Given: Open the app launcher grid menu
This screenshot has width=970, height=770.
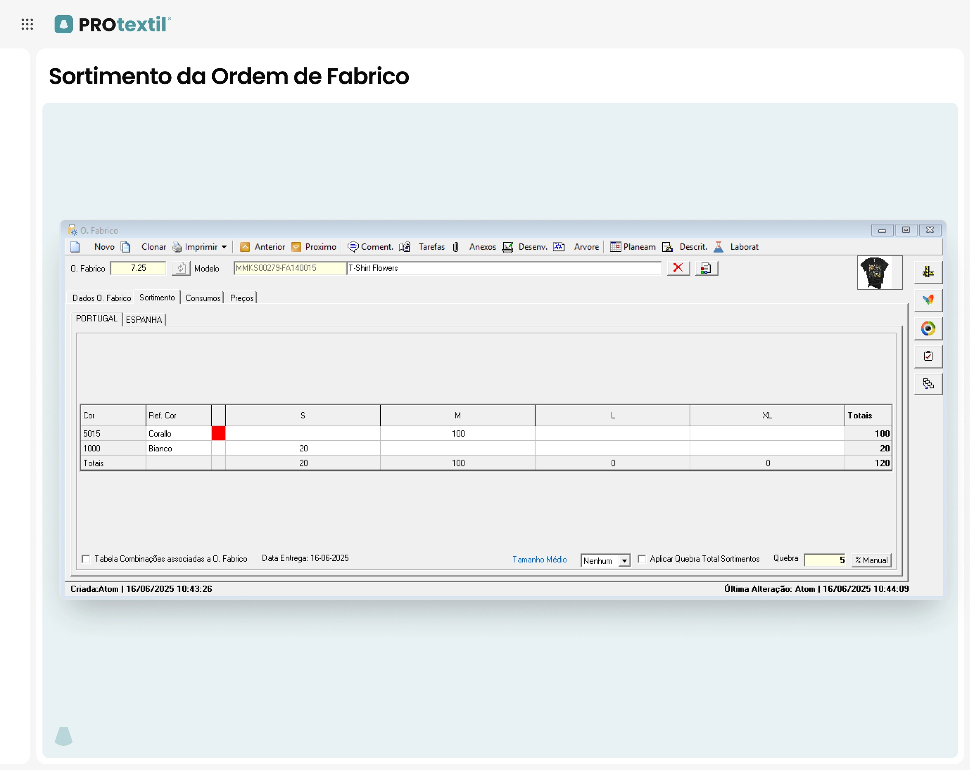Looking at the screenshot, I should point(27,24).
